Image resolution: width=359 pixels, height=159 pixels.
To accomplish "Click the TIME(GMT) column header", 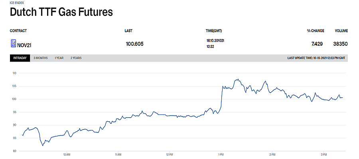I will point(214,31).
